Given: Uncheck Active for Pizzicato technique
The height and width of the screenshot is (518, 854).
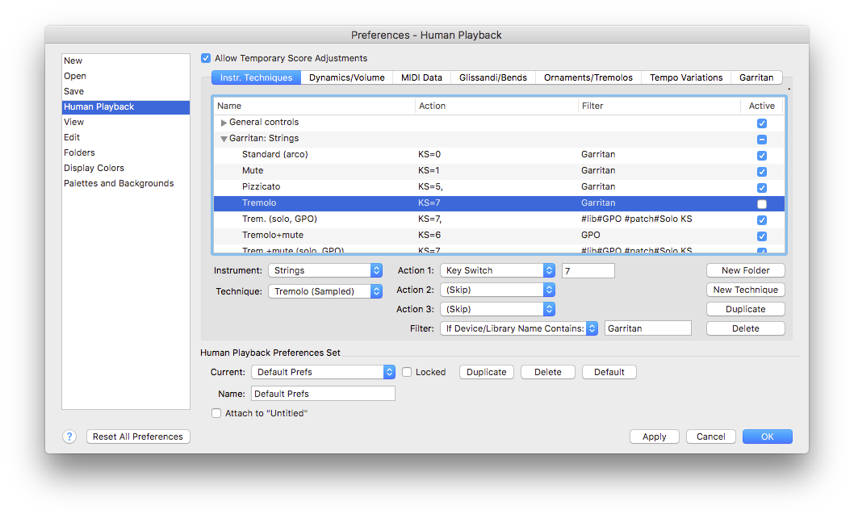Looking at the screenshot, I should pyautogui.click(x=761, y=187).
